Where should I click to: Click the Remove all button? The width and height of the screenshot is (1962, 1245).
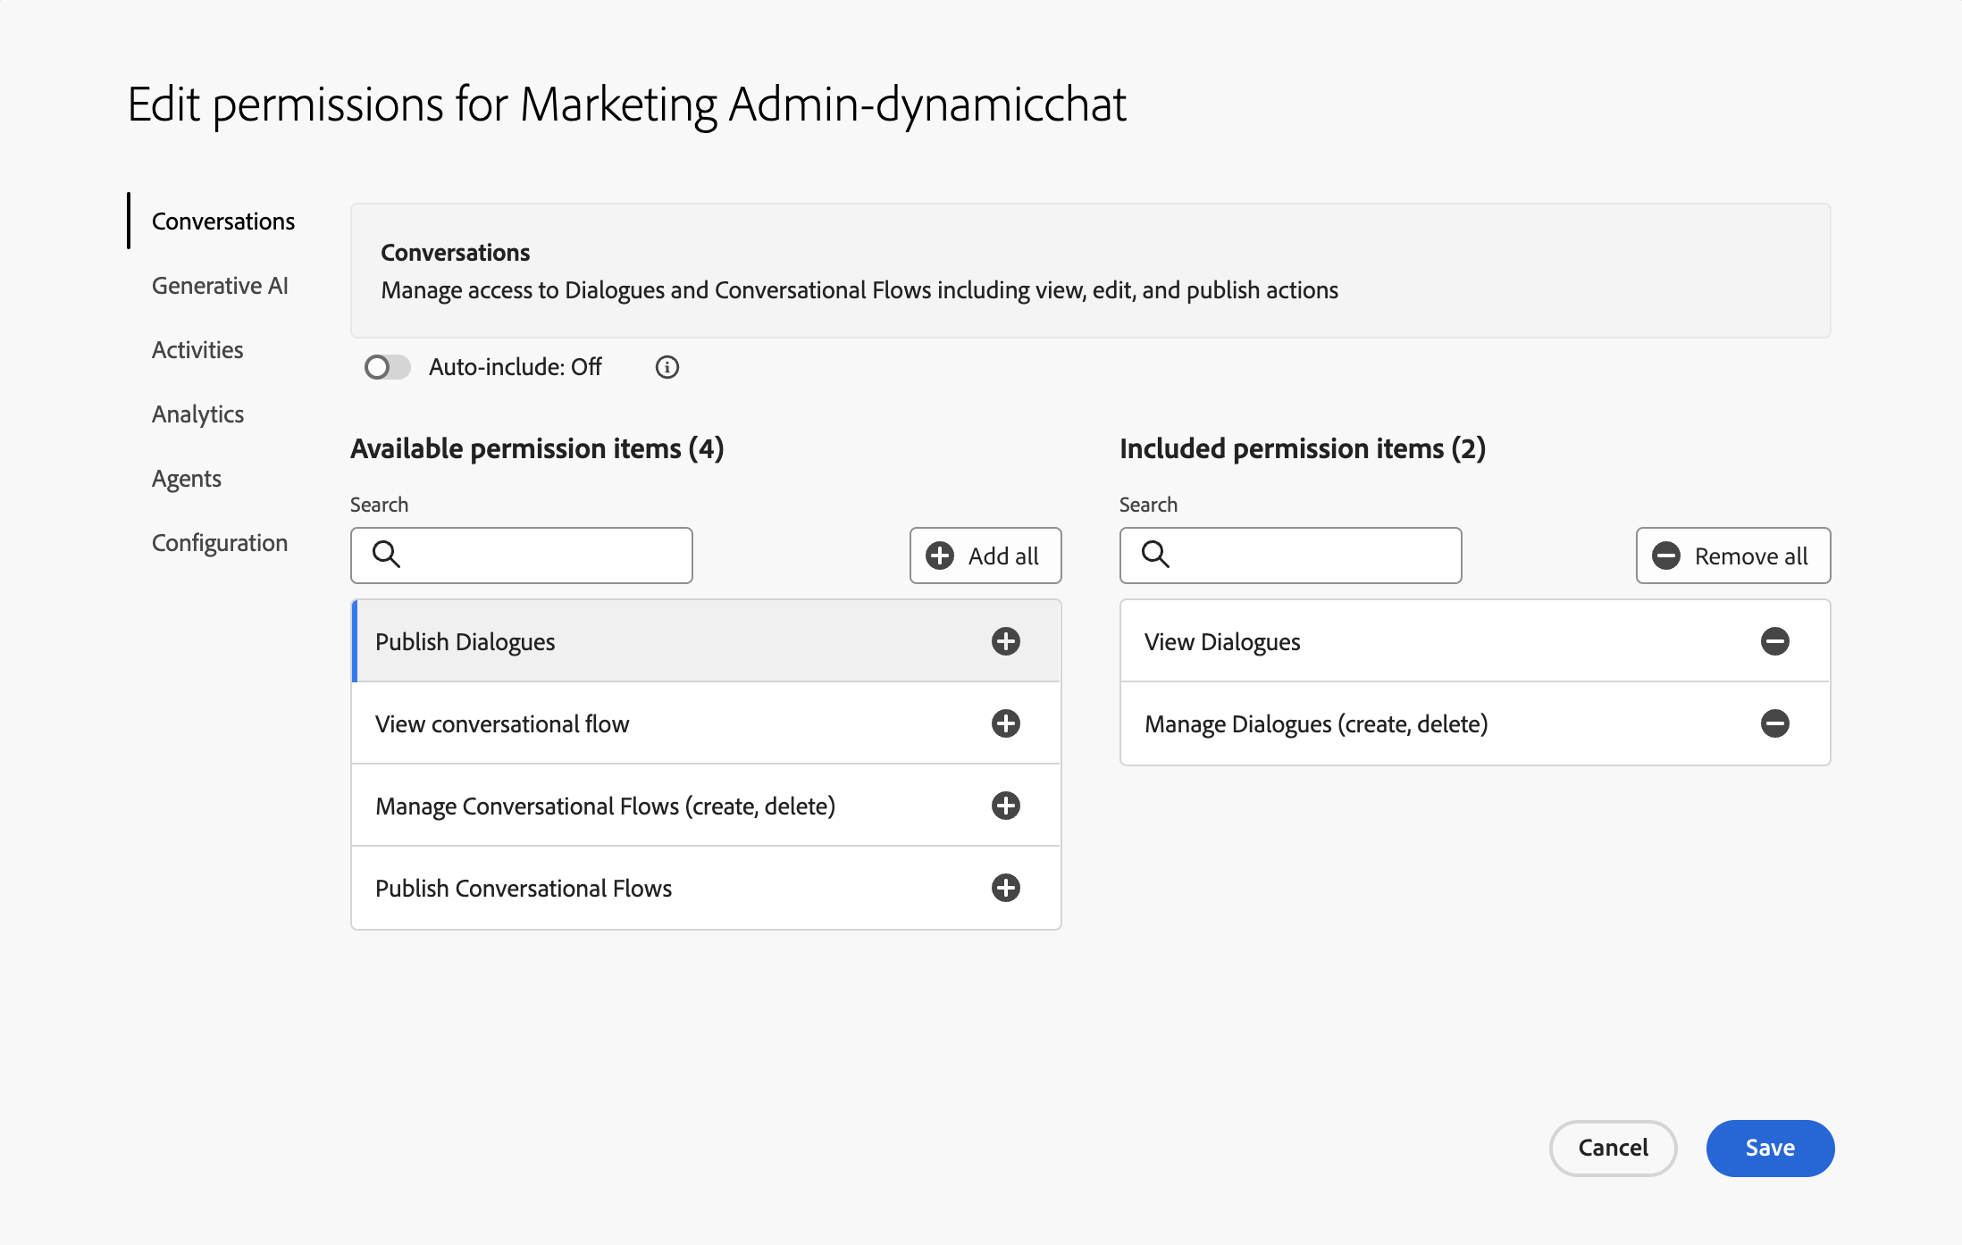pyautogui.click(x=1732, y=556)
